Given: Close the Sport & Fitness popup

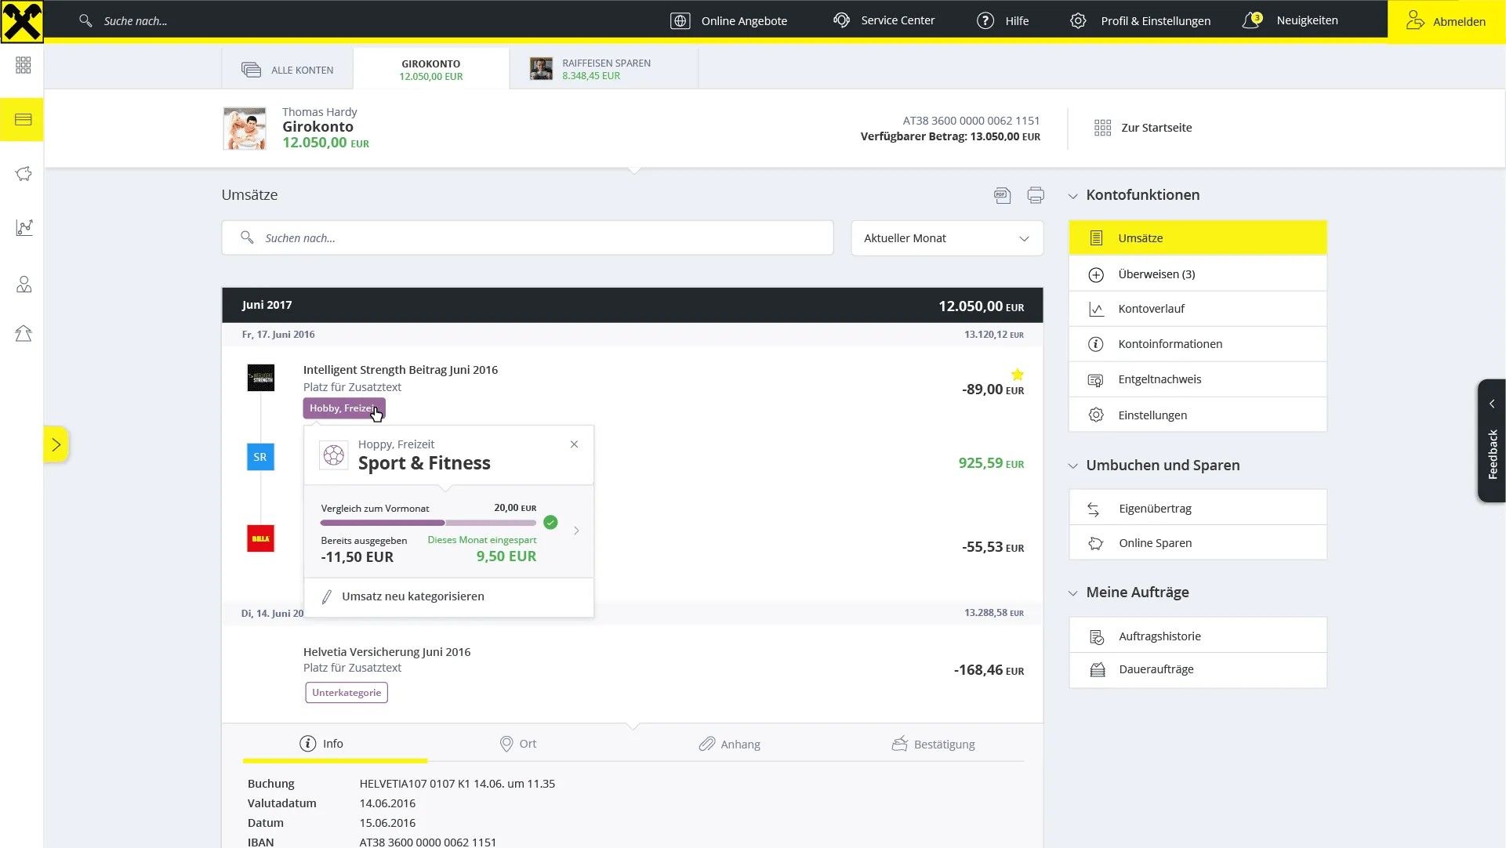Looking at the screenshot, I should 574,444.
